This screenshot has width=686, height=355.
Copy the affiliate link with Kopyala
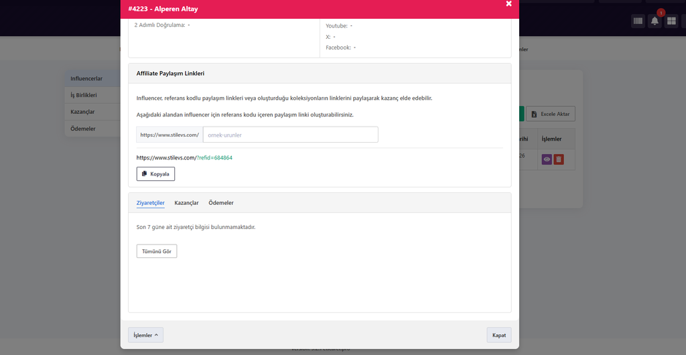pos(155,173)
